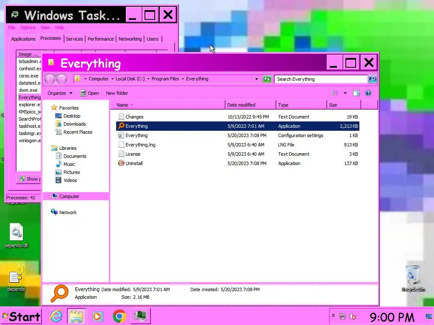Switch to Networking tab in Task Manager
Screen dimensions: 434x325
coord(130,39)
